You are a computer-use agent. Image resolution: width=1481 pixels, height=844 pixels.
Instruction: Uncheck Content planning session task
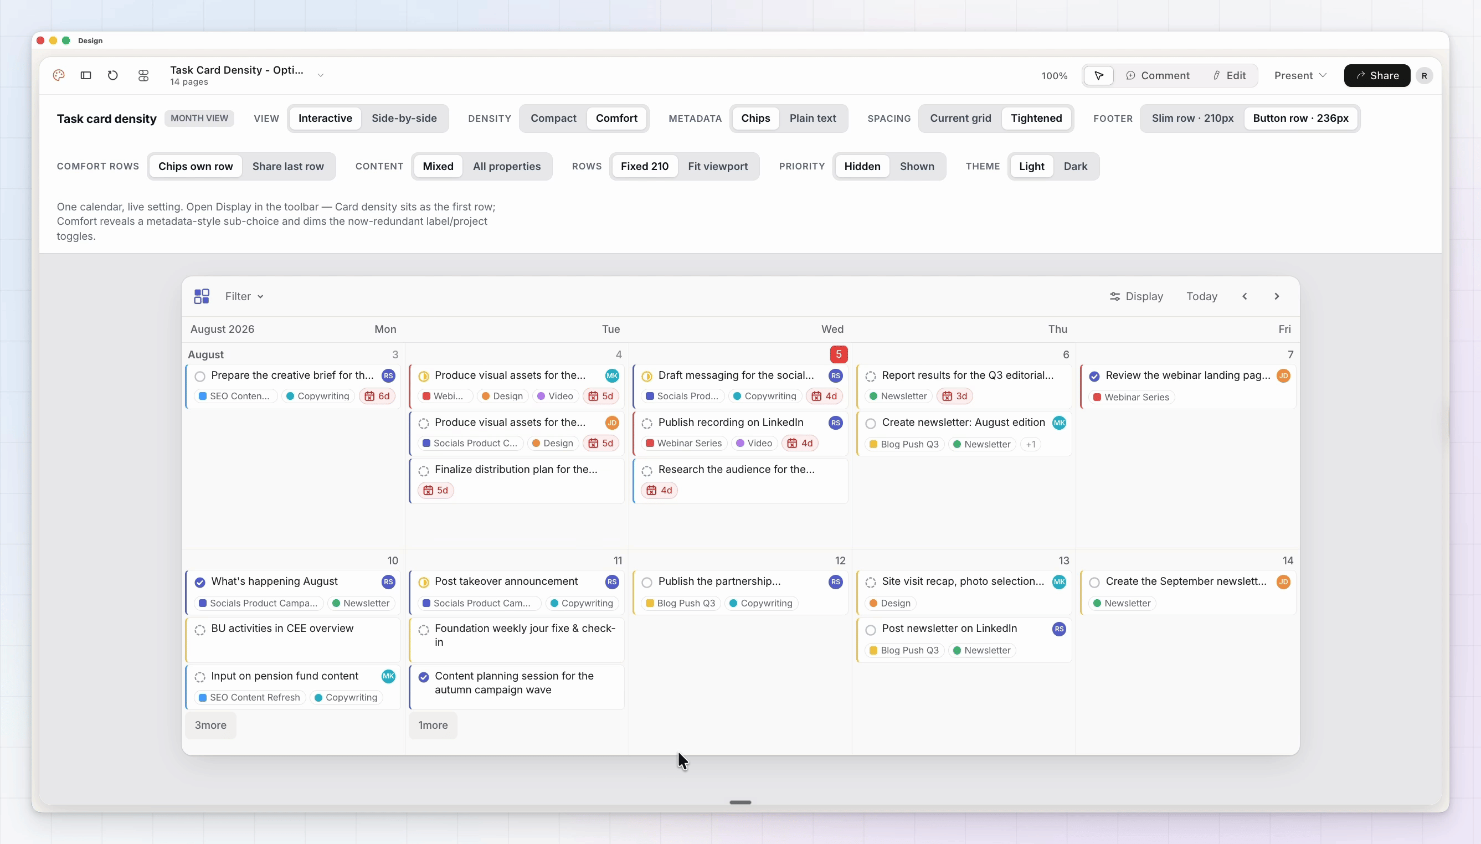[424, 677]
